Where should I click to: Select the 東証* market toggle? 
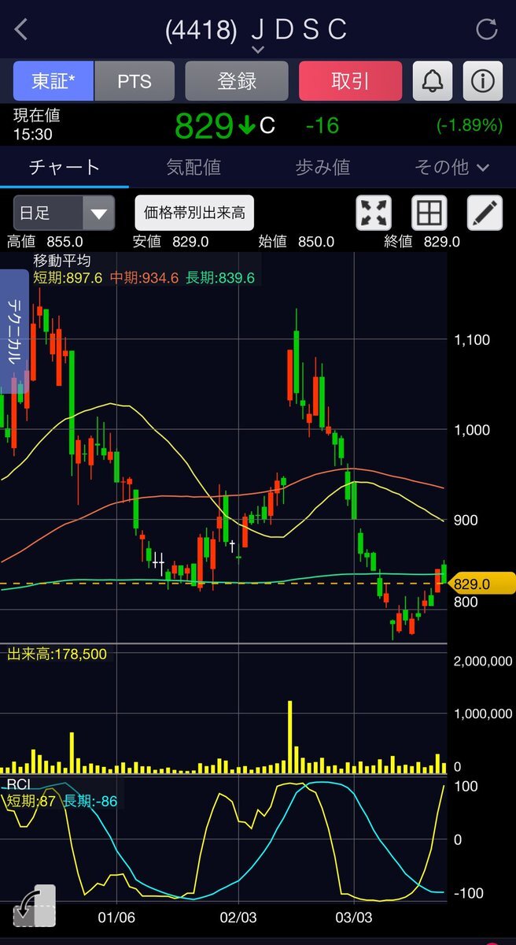click(x=53, y=81)
